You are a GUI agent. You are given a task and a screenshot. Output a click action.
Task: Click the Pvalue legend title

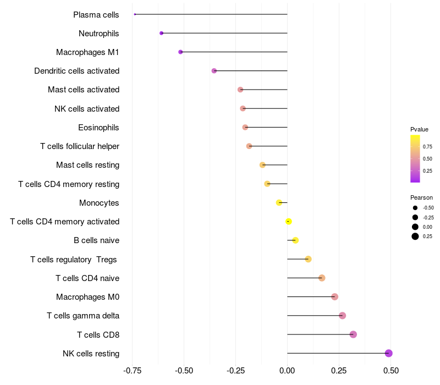click(419, 129)
